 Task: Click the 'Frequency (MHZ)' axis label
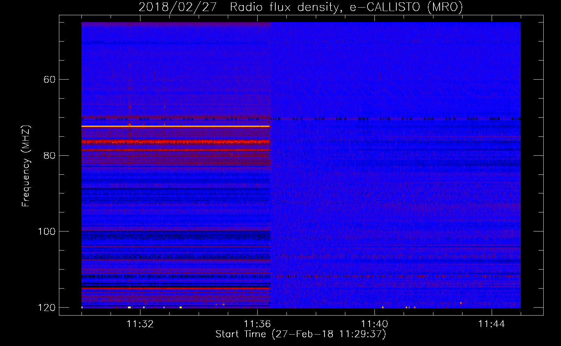pos(26,166)
